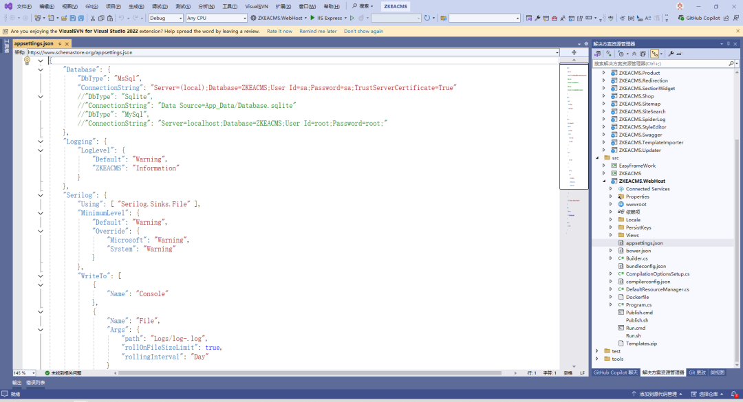Select Dockerfile in Solution Explorer
Image resolution: width=743 pixels, height=402 pixels.
coord(637,298)
